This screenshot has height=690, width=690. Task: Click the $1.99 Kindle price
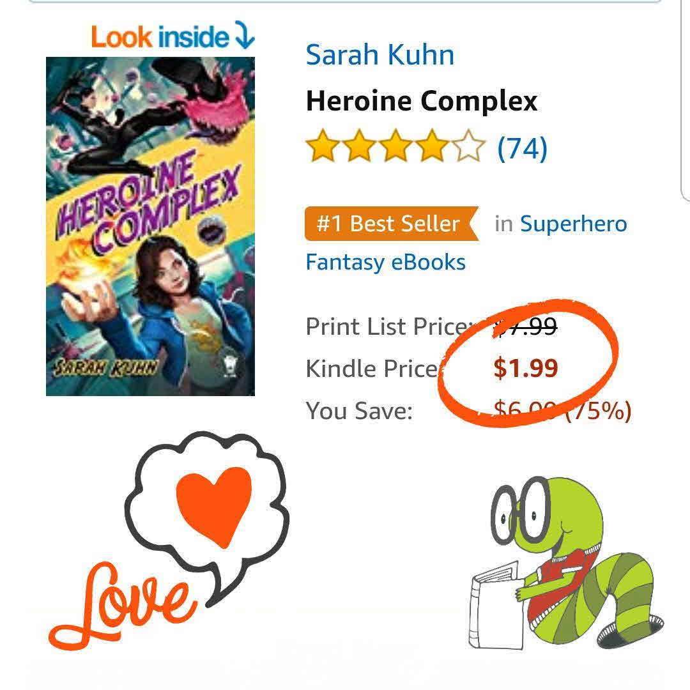[525, 368]
